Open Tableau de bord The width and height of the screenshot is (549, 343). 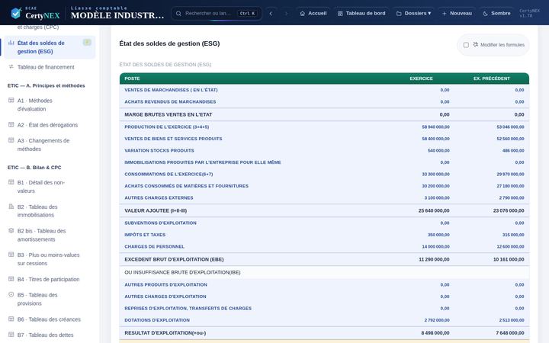pos(361,13)
